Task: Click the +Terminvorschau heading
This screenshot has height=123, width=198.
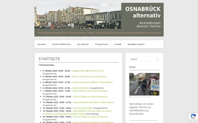Action: click(46, 65)
